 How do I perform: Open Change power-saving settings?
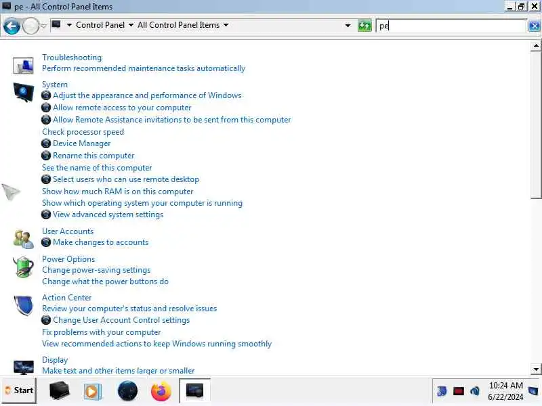coord(96,270)
